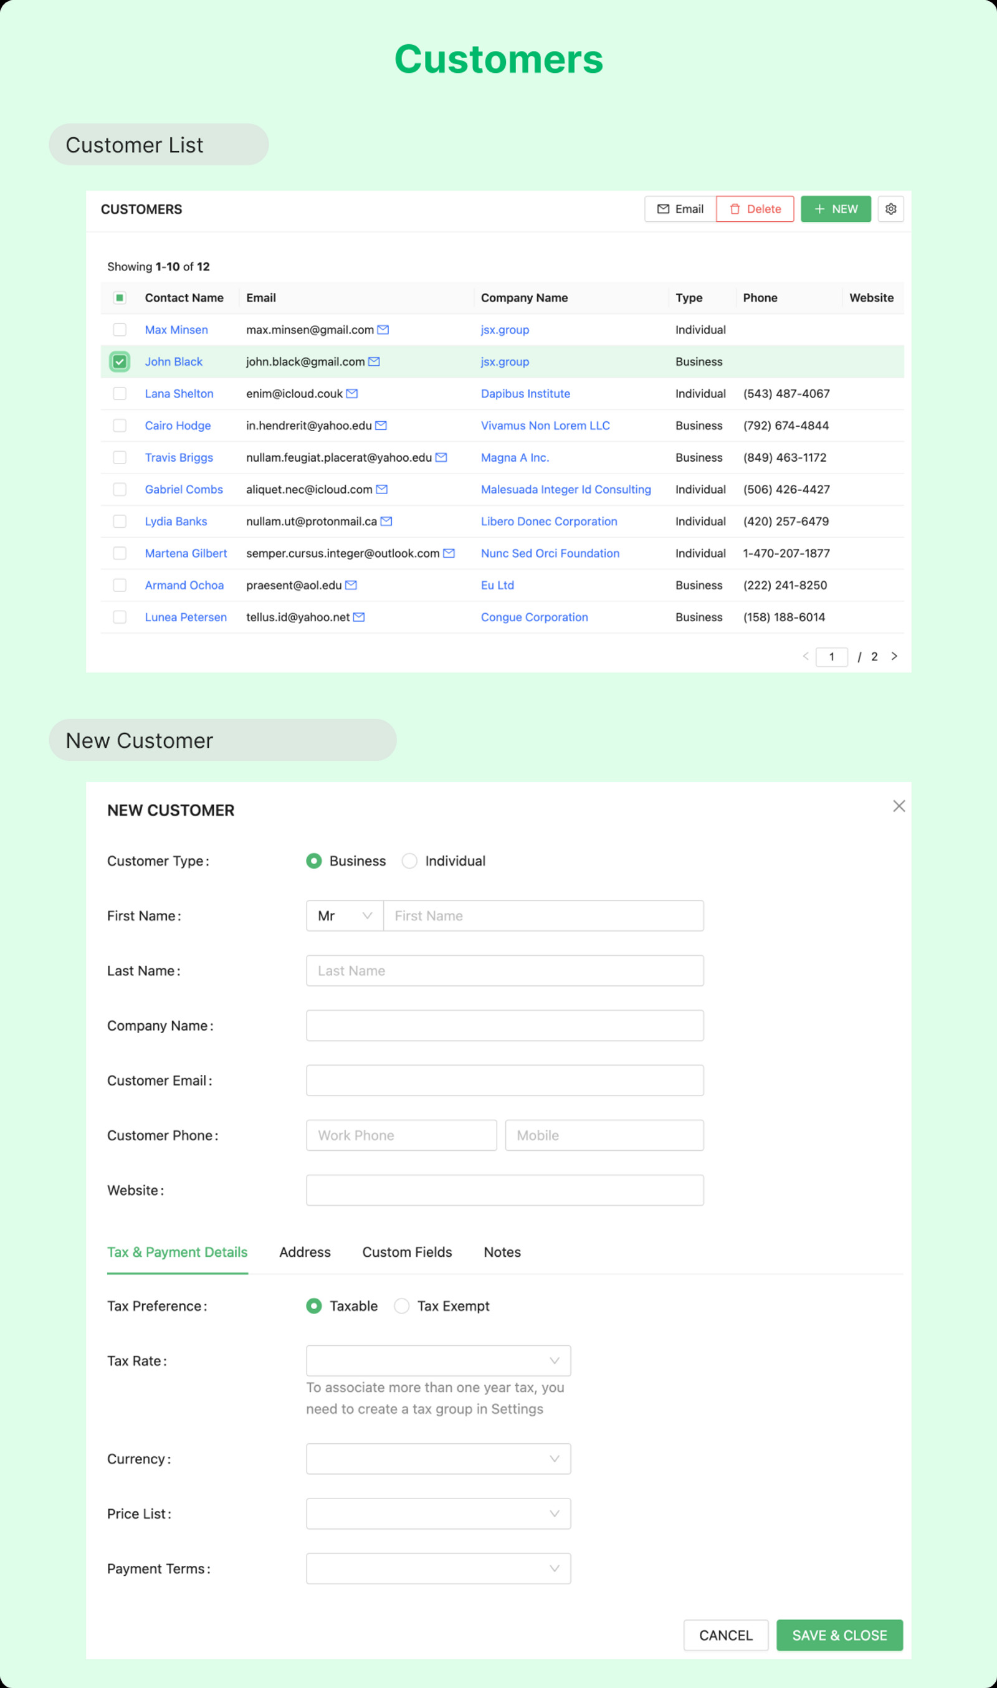Click the email icon next to tellus.id@yahoo.net
The height and width of the screenshot is (1688, 997).
tap(360, 617)
